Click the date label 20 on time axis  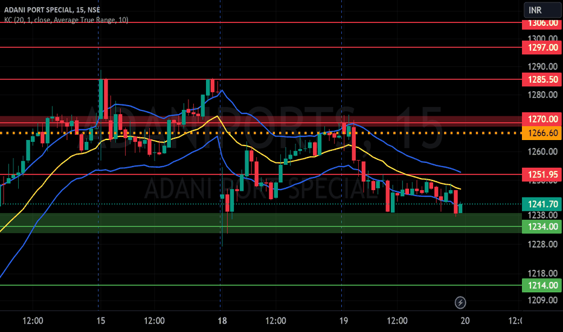tap(465, 321)
